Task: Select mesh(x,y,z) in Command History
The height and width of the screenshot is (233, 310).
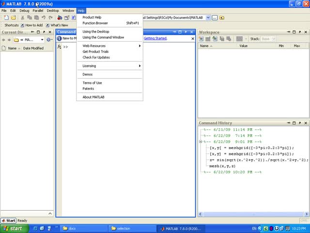Action: point(221,166)
